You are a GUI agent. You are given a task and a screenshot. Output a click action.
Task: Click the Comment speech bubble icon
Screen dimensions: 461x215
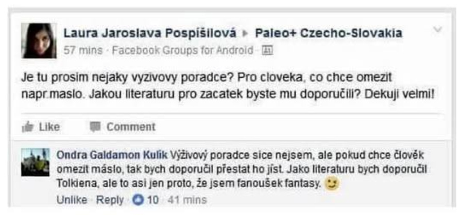coord(95,127)
